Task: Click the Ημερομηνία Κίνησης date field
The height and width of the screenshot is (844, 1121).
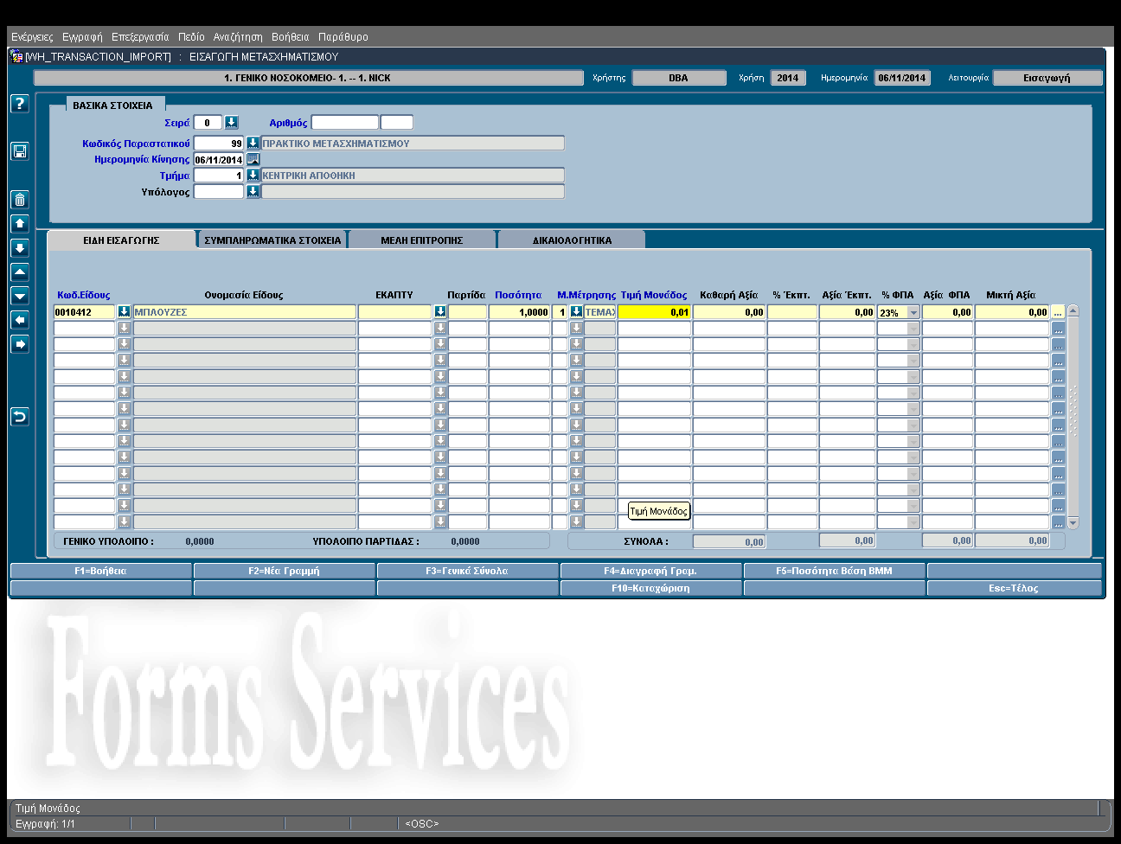Action: (219, 159)
